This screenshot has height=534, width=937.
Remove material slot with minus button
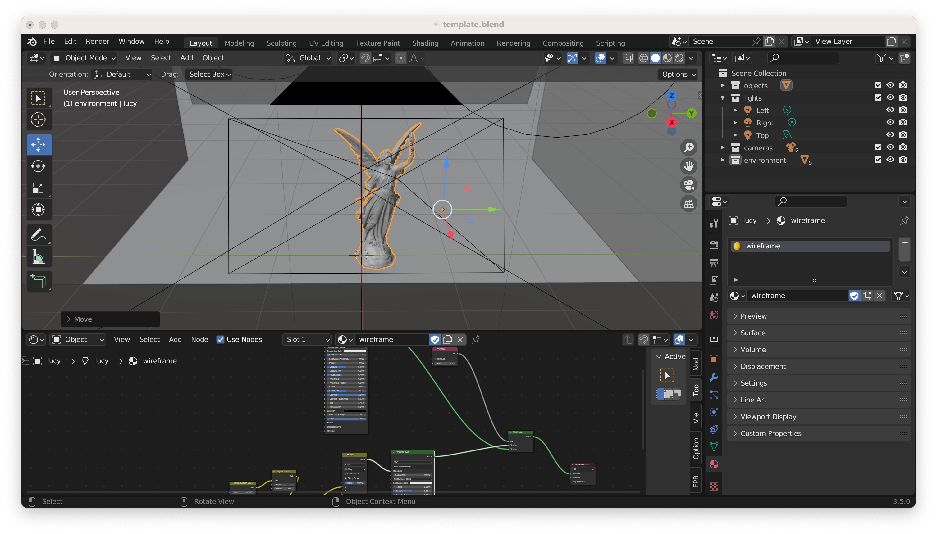pos(905,255)
